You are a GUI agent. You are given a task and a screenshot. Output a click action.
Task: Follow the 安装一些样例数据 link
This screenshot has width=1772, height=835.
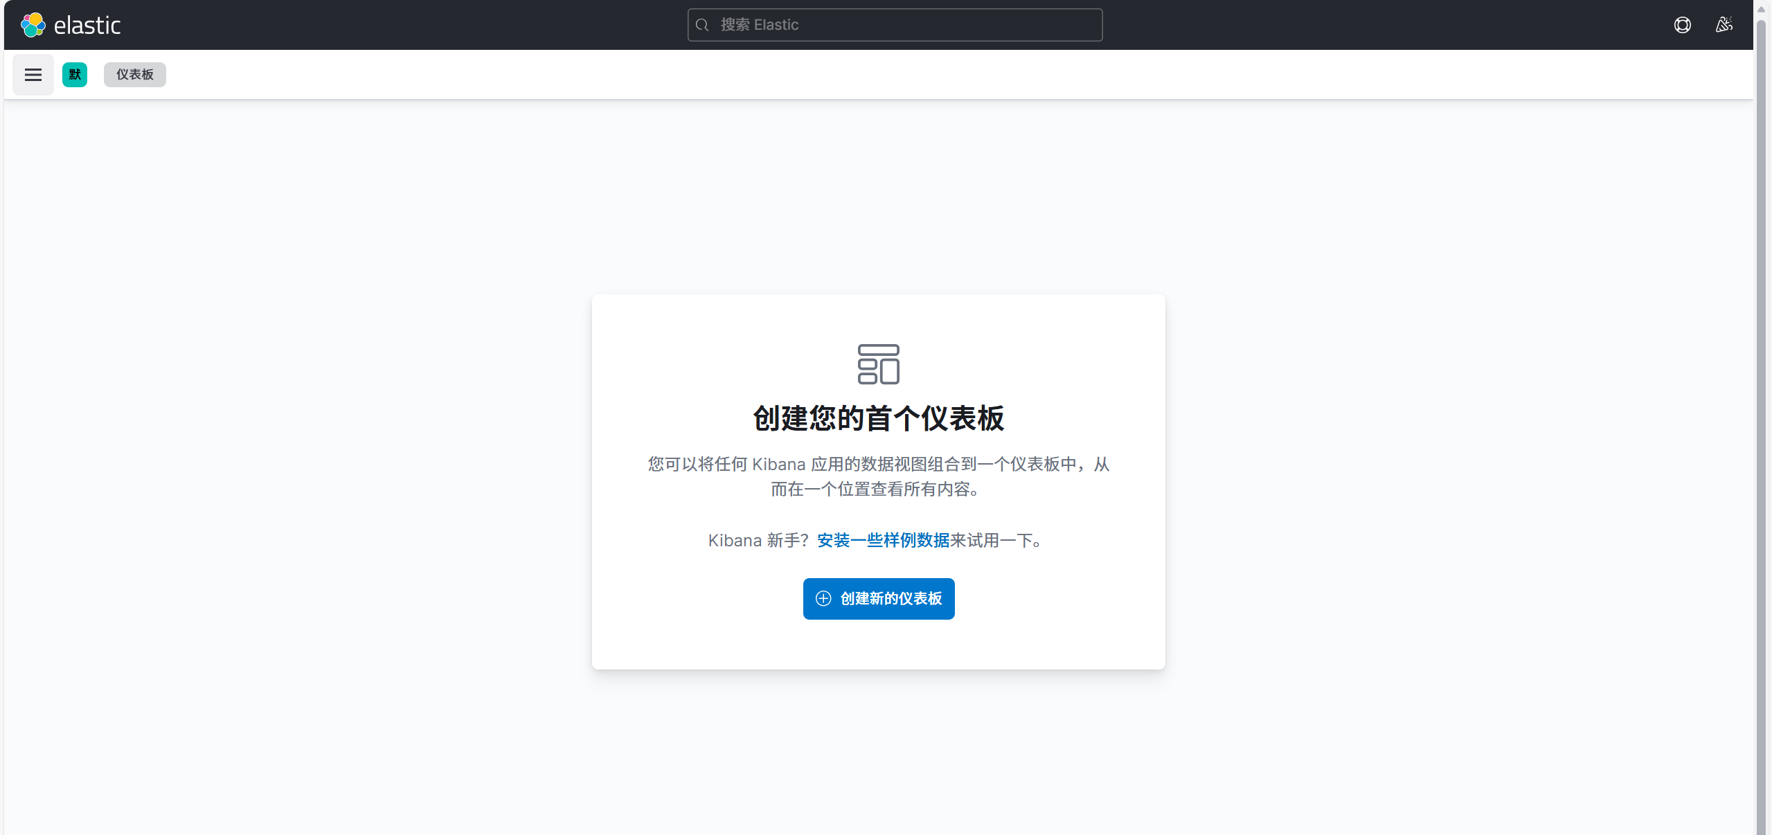coord(883,540)
